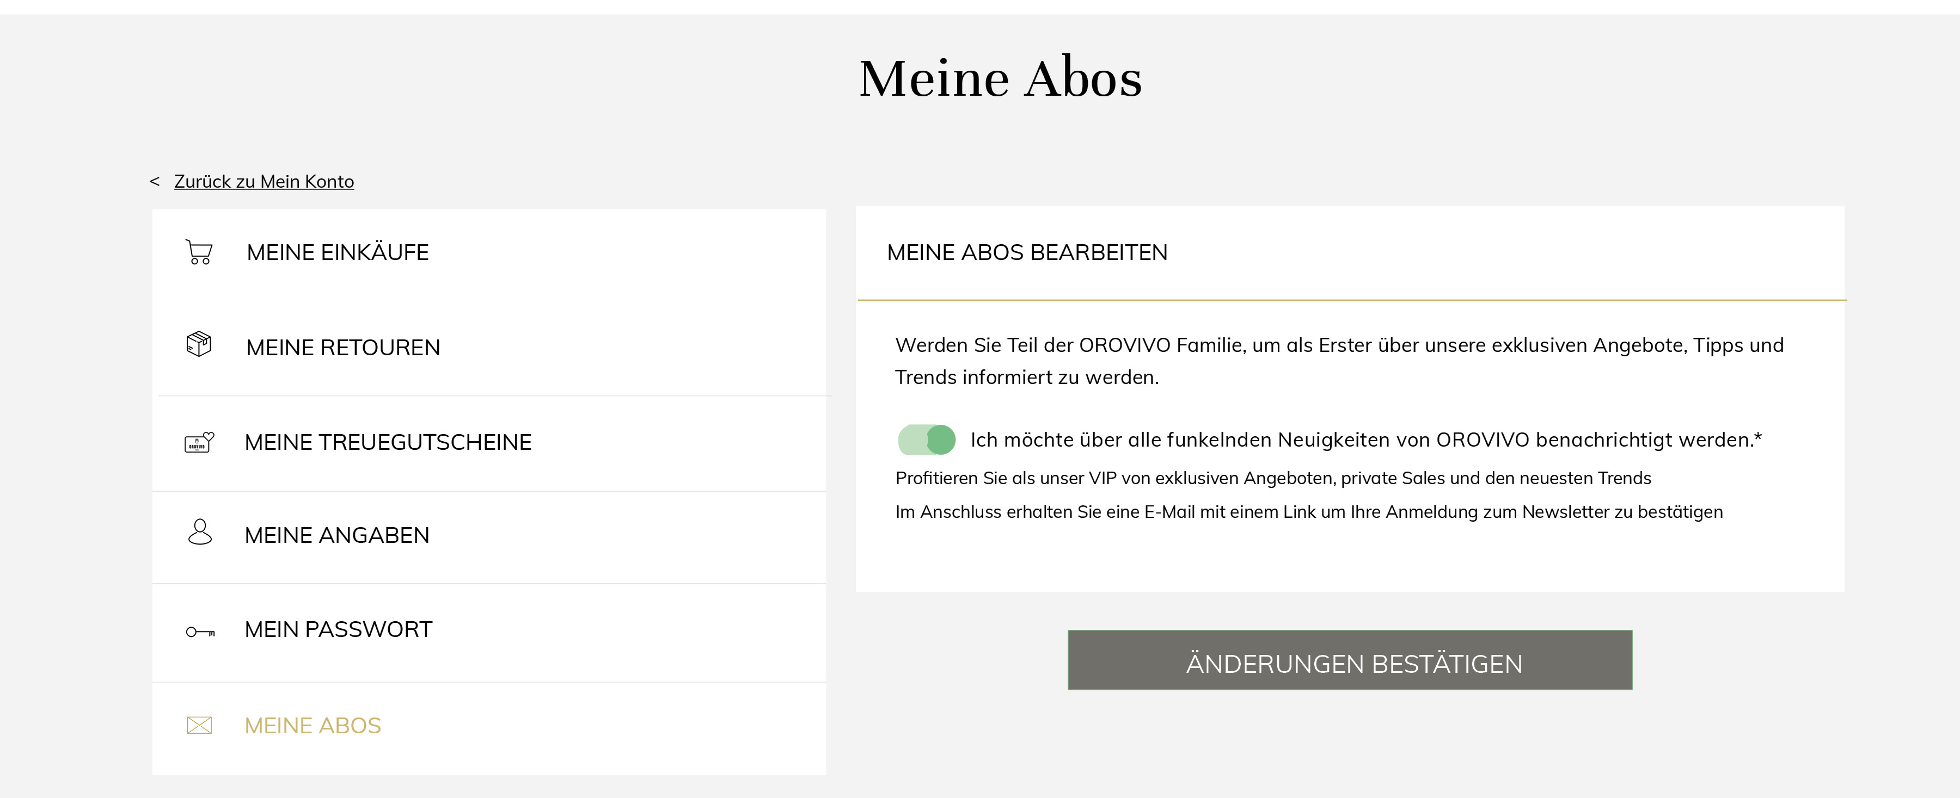Click the newsletter notification label text
Screen dimensions: 1960x798
(1366, 440)
